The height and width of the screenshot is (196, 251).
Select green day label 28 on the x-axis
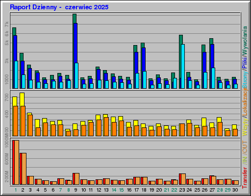coord(220,190)
